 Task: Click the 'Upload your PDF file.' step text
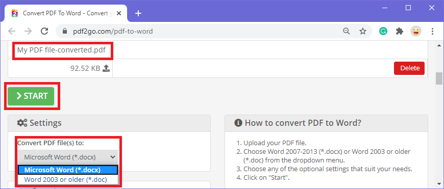tap(275, 143)
